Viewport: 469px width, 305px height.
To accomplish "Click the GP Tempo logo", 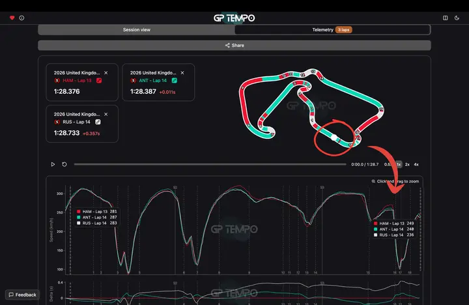I will tap(234, 18).
